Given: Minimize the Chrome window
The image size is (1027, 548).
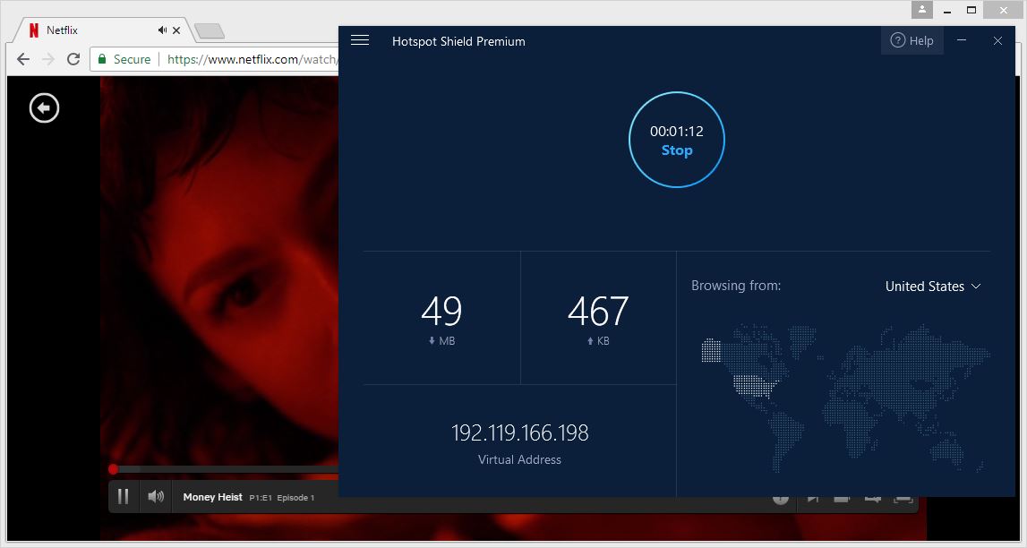Looking at the screenshot, I should click(x=947, y=10).
